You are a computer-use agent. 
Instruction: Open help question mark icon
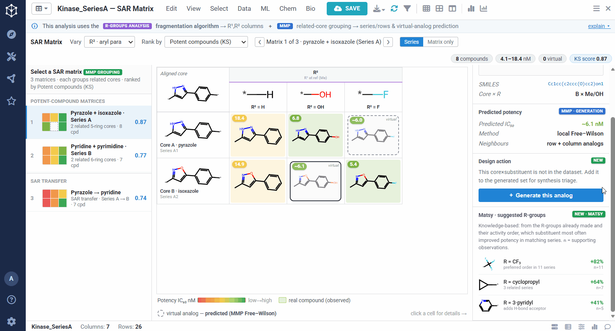(12, 300)
